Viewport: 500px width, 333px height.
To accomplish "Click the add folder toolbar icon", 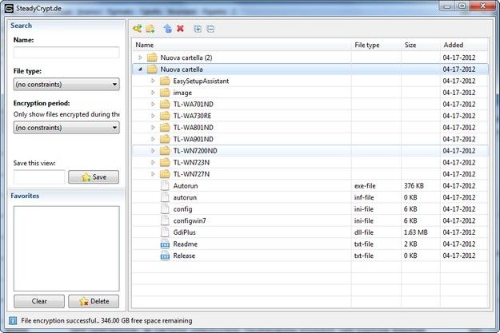I will click(150, 29).
